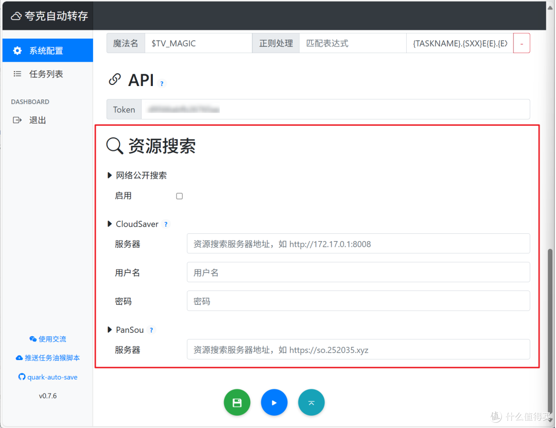Click the green save button

(237, 402)
